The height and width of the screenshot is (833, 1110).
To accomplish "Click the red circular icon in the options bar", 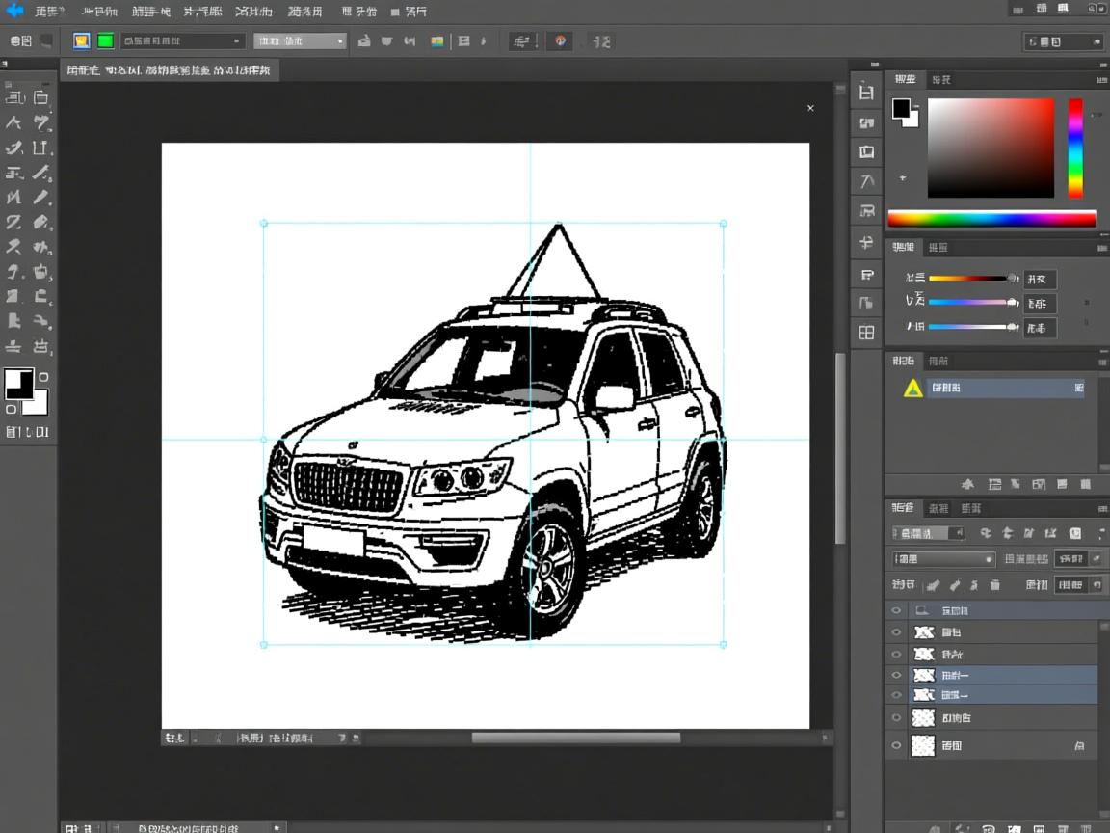I will point(561,41).
